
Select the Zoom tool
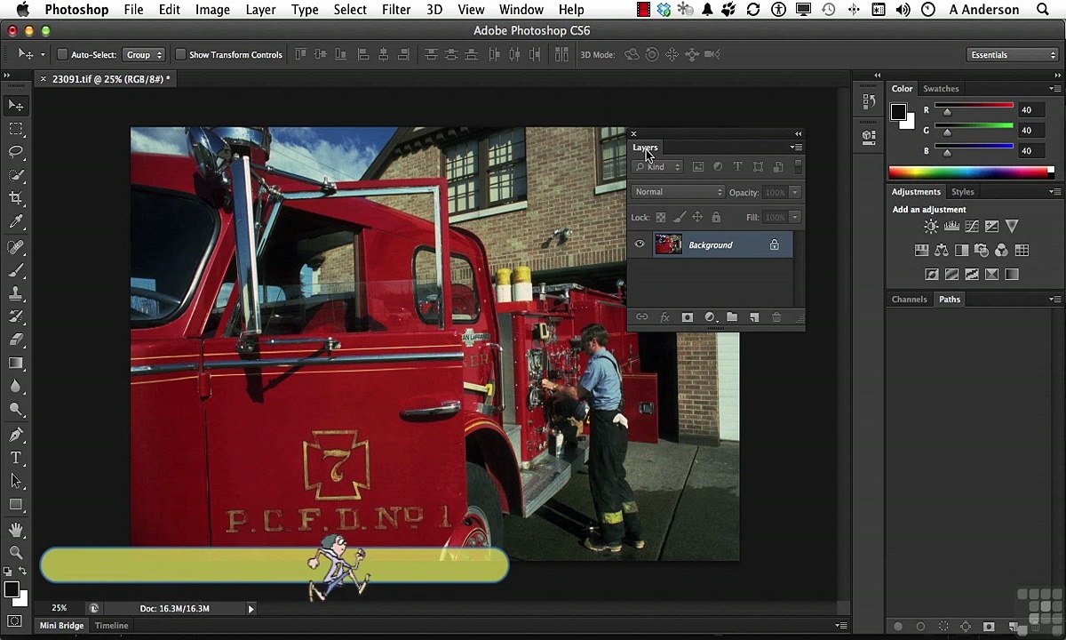coord(16,553)
